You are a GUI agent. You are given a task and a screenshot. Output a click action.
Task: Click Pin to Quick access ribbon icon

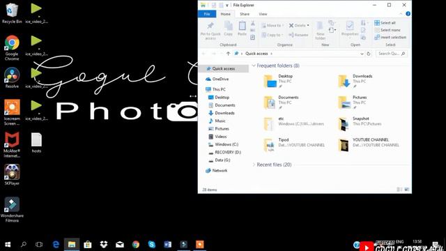(210, 31)
